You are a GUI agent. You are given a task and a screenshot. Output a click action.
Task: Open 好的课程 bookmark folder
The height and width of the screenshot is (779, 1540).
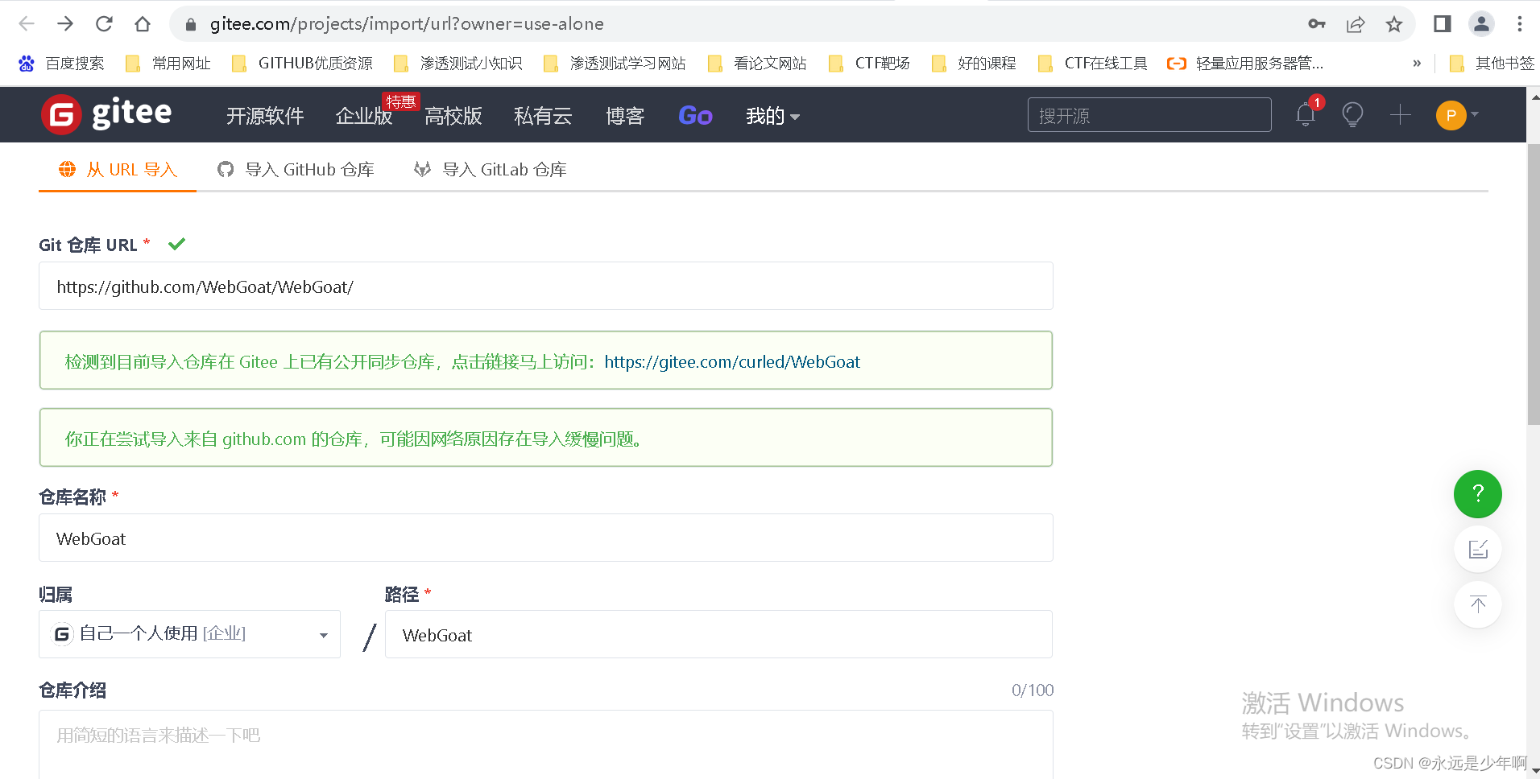[973, 64]
